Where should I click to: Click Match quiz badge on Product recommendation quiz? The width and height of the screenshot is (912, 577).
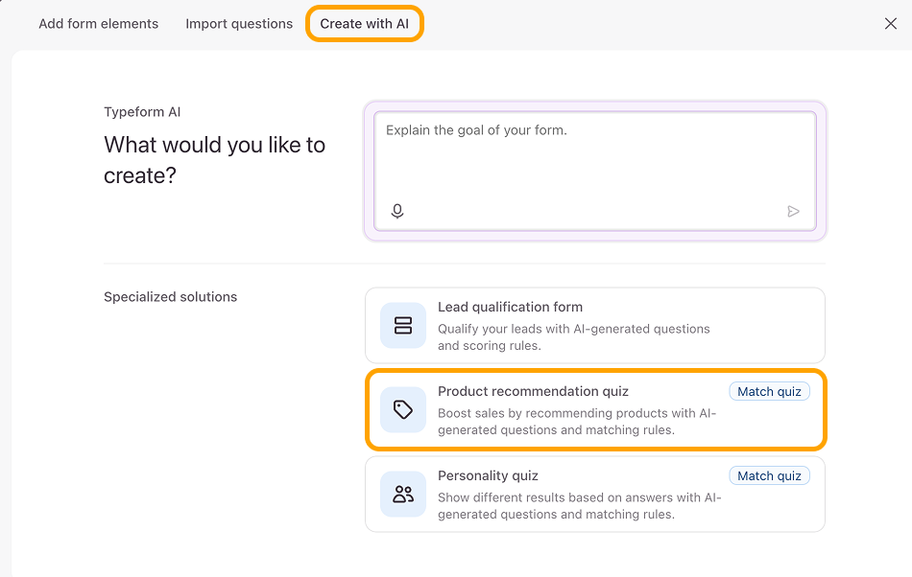tap(769, 391)
